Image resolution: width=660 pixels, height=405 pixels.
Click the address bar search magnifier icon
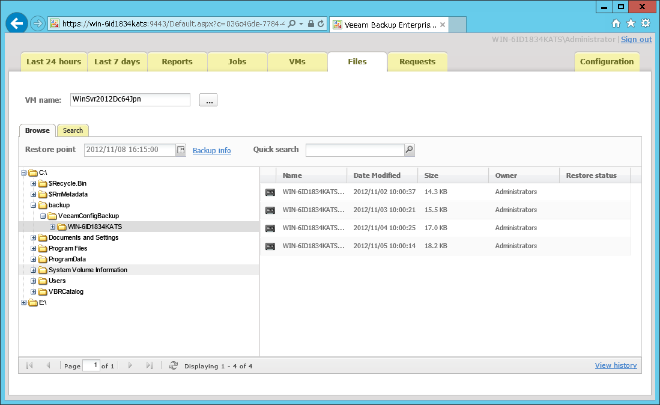[292, 23]
